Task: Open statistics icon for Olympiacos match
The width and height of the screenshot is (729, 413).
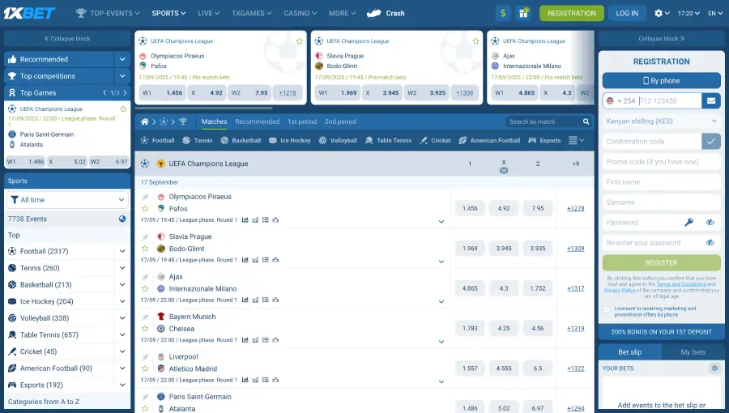Action: click(245, 220)
